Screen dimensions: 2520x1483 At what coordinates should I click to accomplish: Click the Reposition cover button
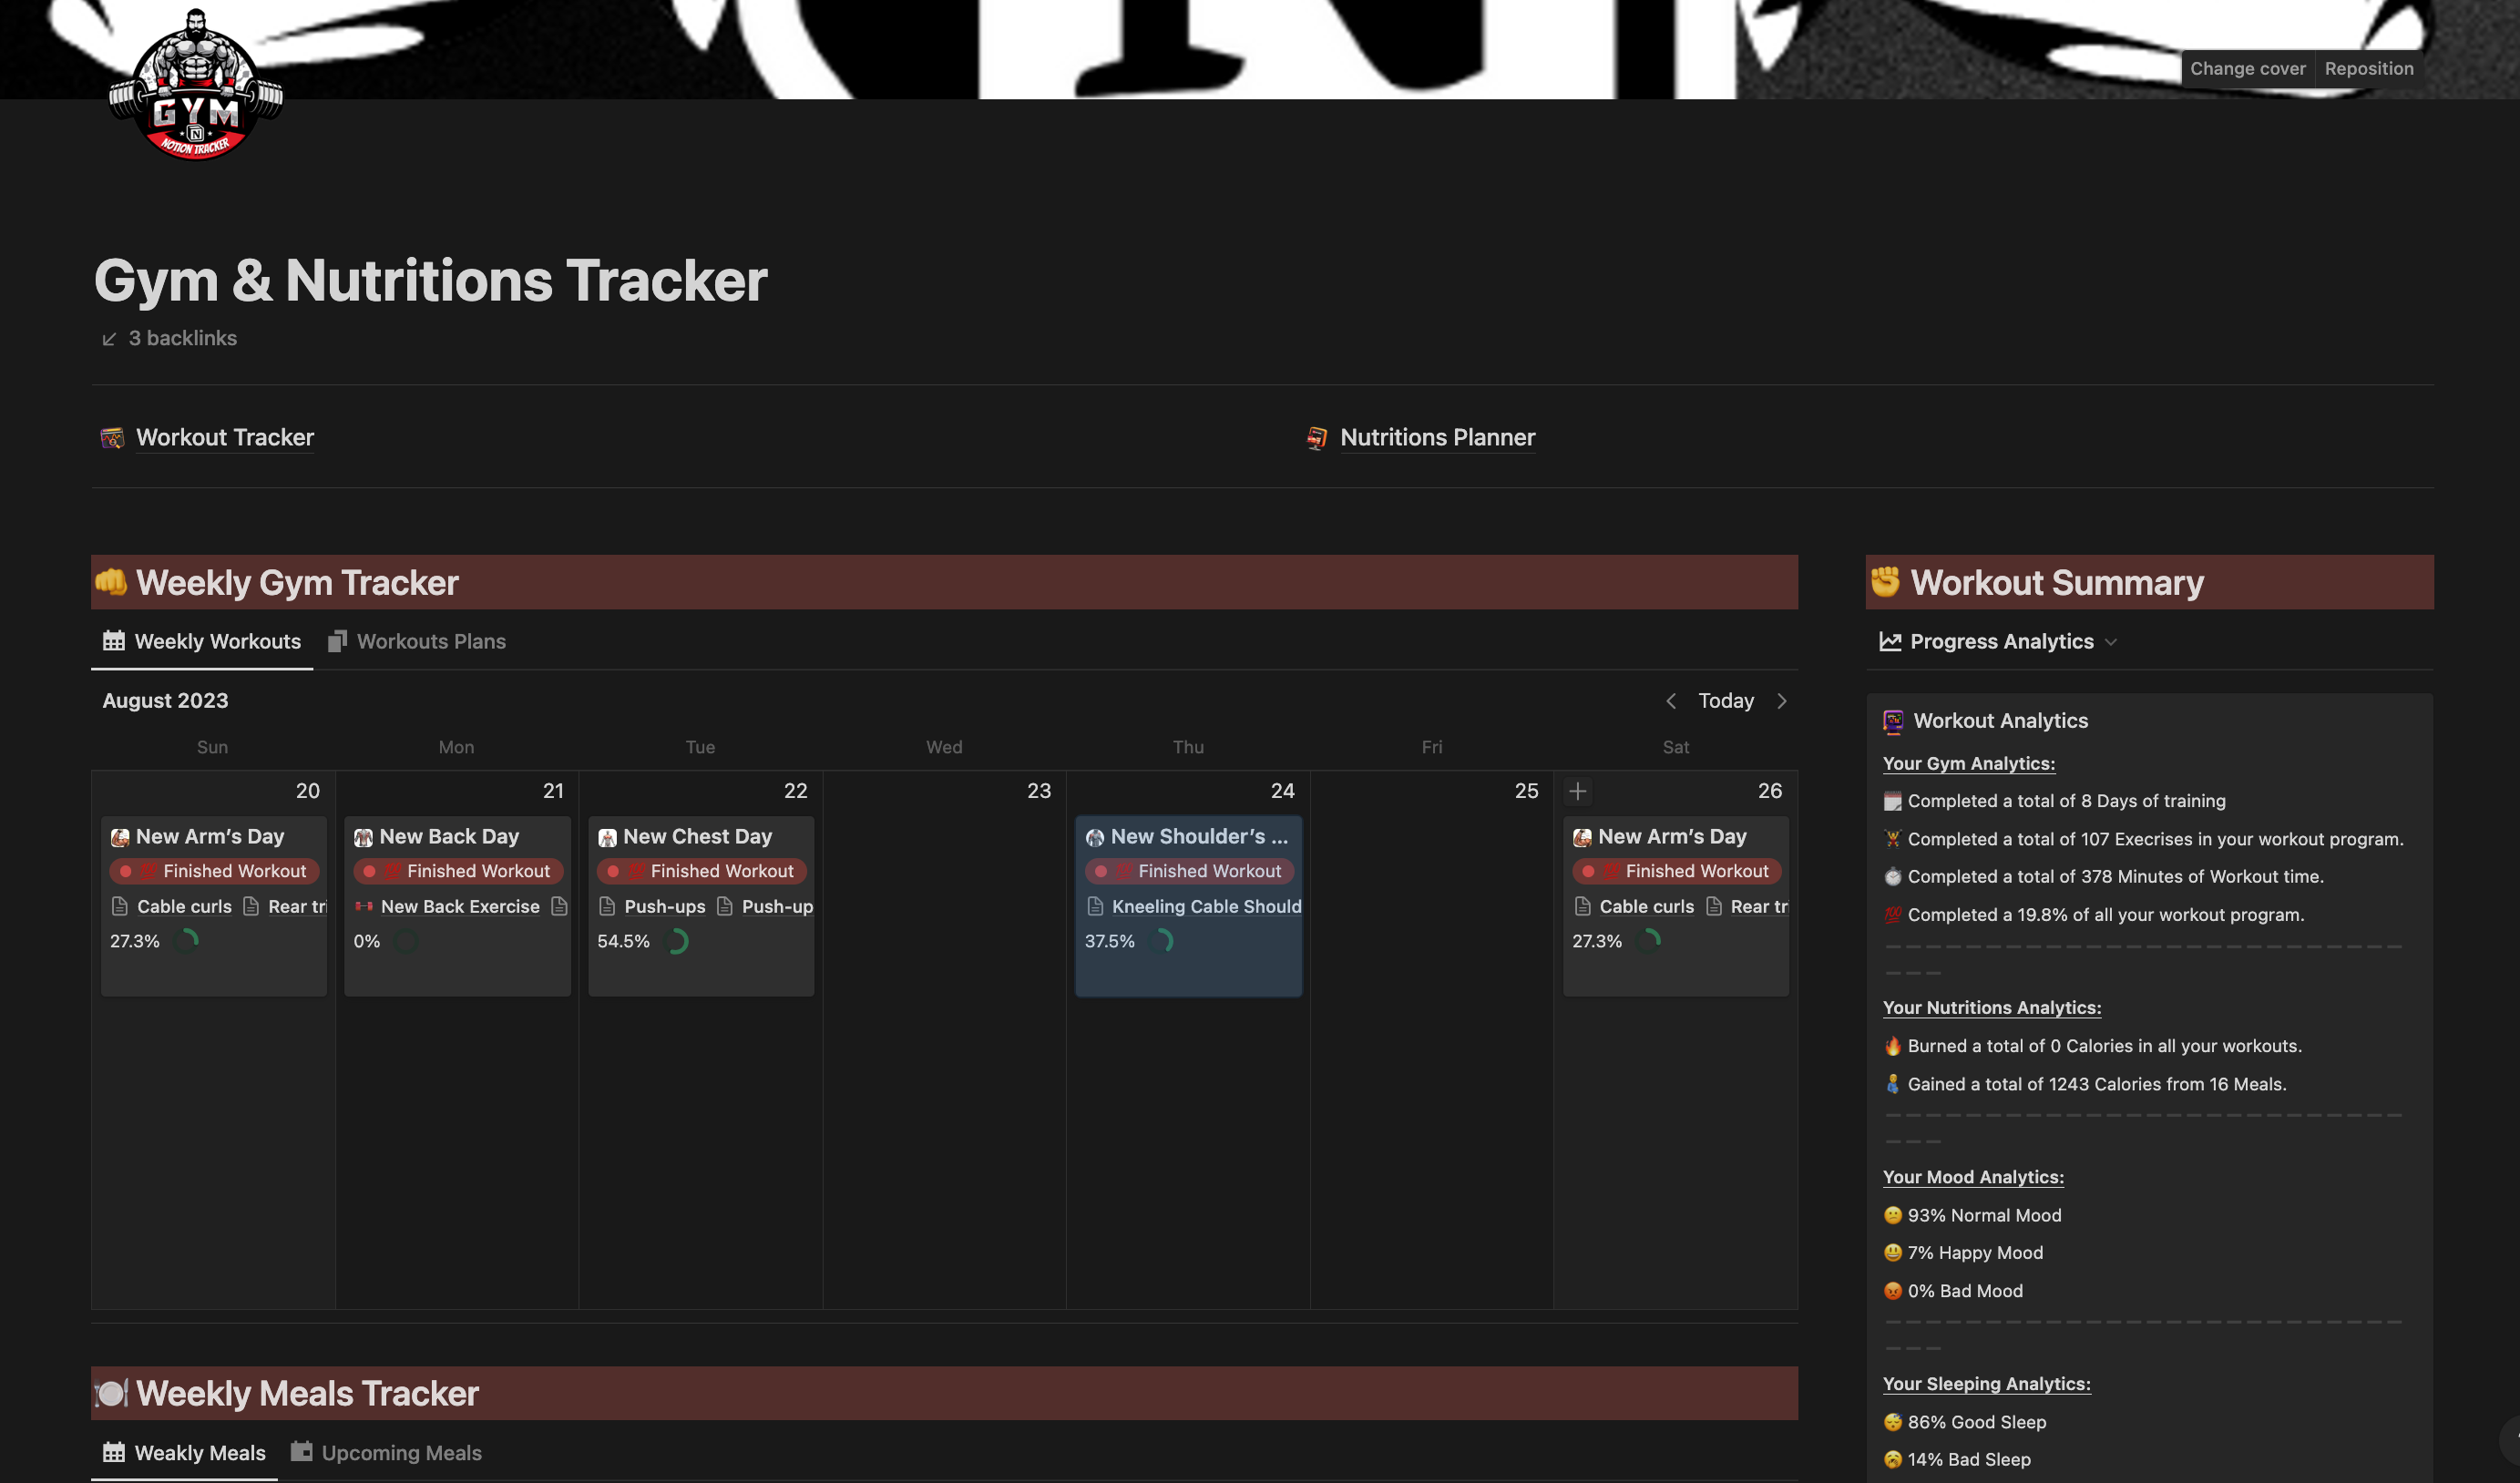point(2368,69)
